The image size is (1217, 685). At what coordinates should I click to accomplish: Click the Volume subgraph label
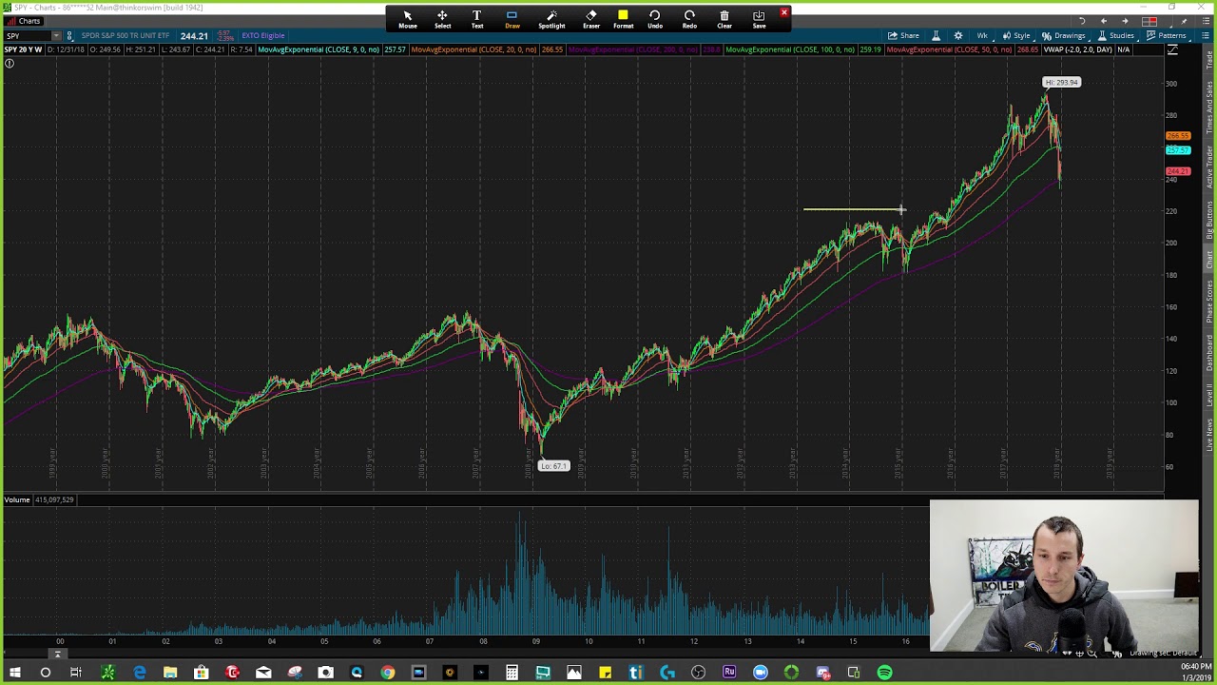pos(16,499)
